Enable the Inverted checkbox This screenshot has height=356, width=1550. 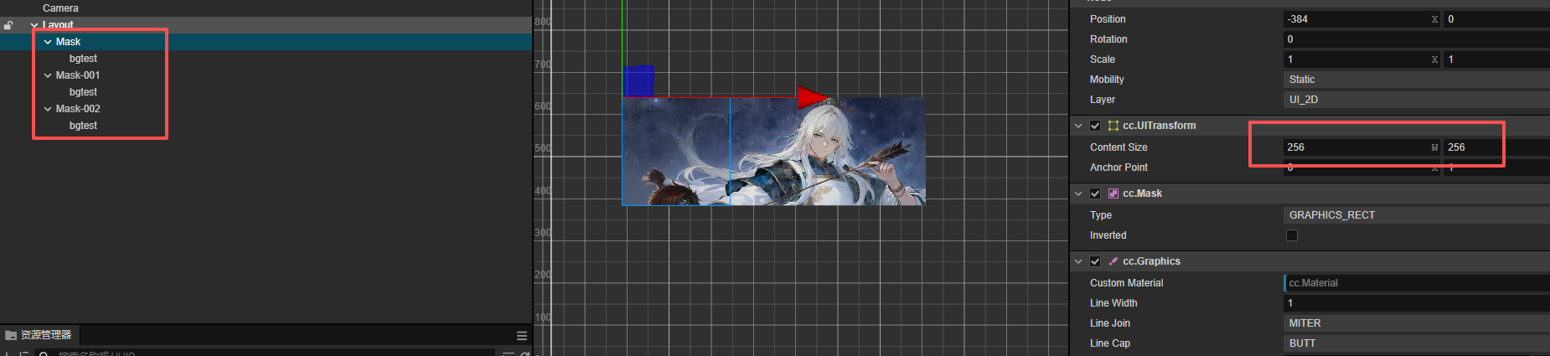tap(1292, 235)
